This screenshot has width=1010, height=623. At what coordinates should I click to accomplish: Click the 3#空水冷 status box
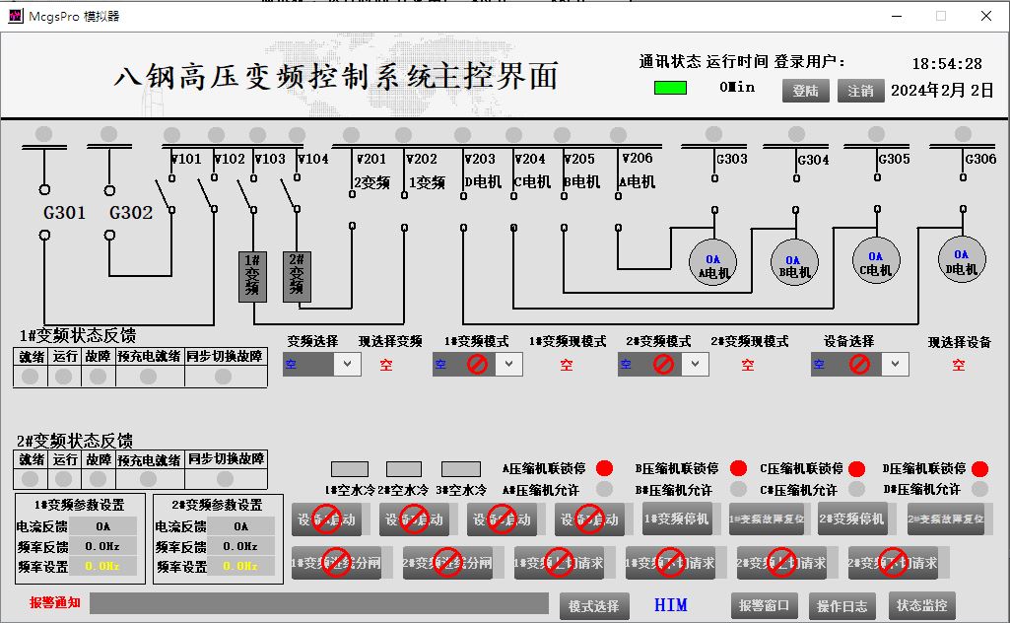coord(460,469)
